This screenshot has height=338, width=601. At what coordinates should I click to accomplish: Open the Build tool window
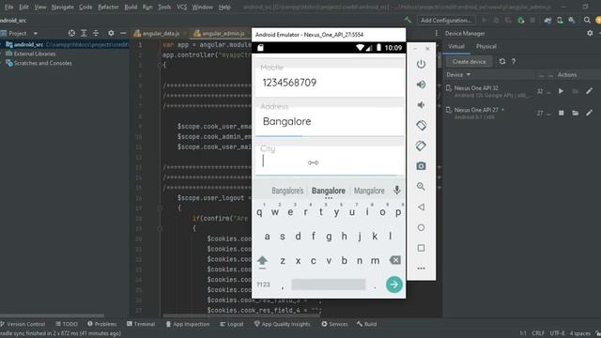coord(366,324)
